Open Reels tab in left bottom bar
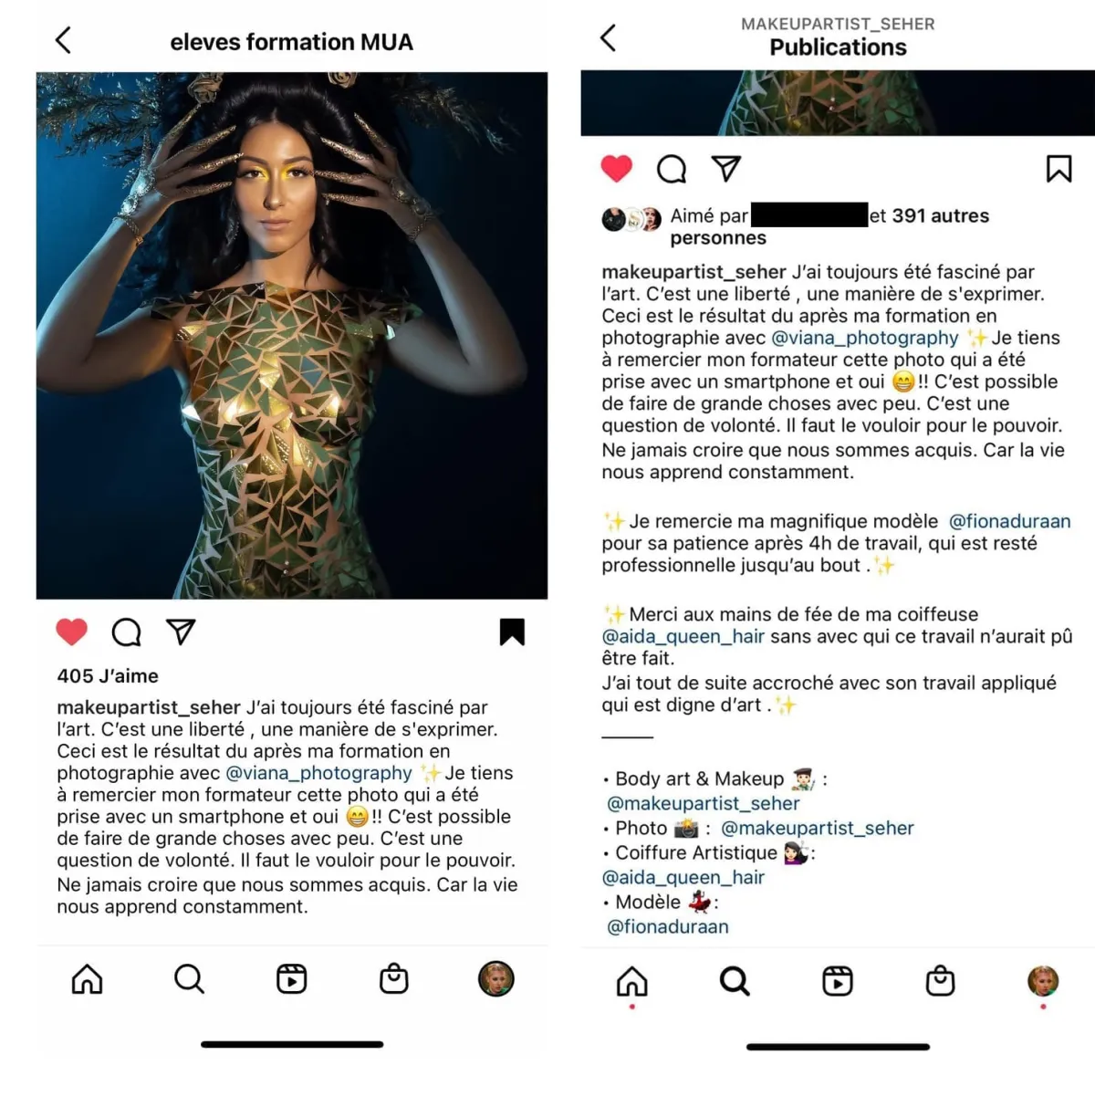Screen dimensions: 1095x1107 292,979
